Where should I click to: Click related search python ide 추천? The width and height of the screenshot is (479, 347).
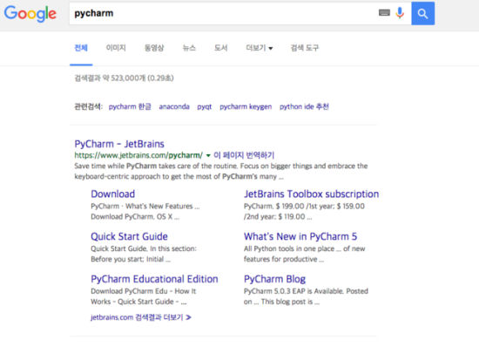[304, 106]
